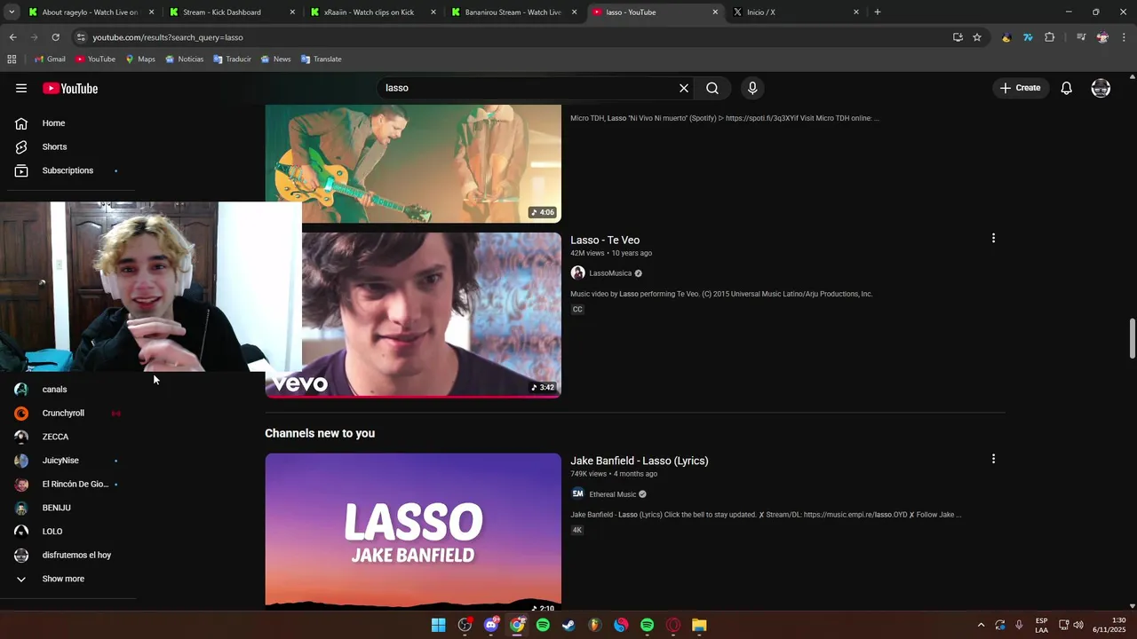Open the 7TV extension
1137x639 pixels.
[x=1028, y=37]
